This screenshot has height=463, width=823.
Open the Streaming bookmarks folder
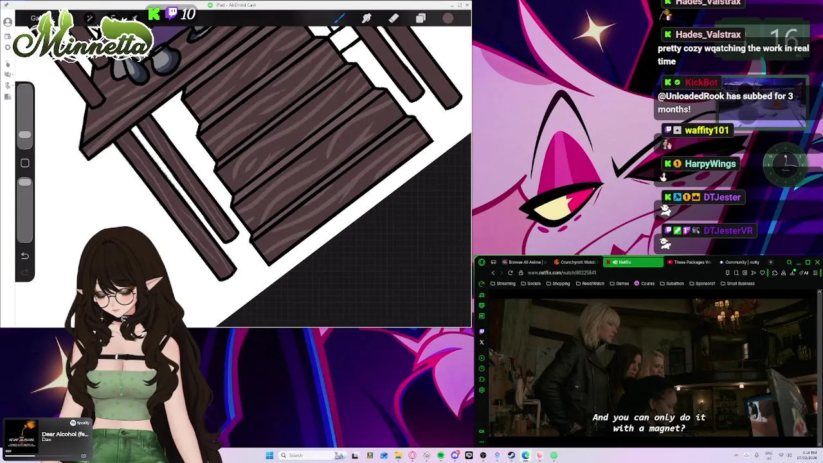pyautogui.click(x=503, y=284)
